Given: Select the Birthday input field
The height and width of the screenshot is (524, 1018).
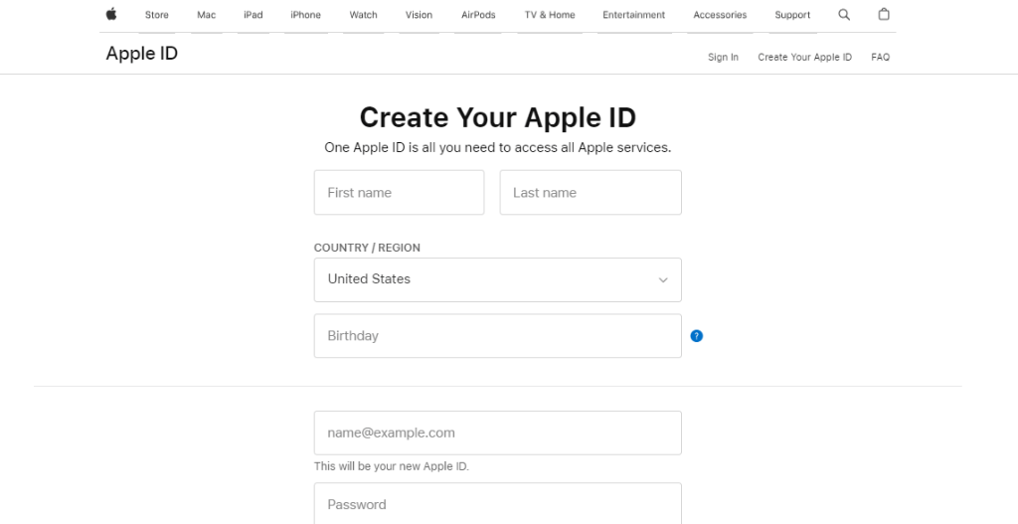Looking at the screenshot, I should click(497, 336).
